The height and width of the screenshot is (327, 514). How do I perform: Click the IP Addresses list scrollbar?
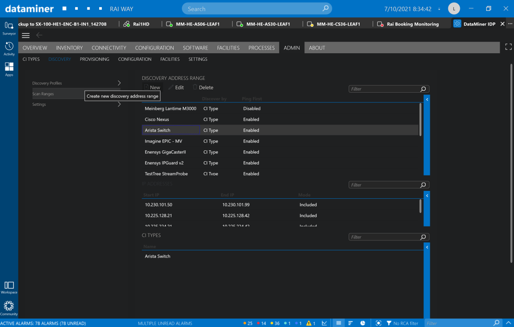coord(420,206)
